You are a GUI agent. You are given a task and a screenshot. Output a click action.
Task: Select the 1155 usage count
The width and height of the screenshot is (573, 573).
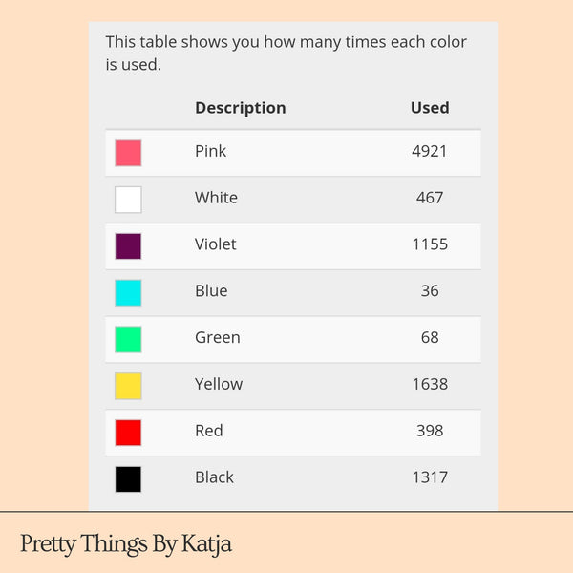click(x=430, y=244)
